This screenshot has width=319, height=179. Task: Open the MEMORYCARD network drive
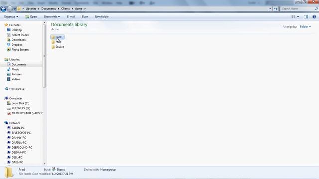point(24,113)
